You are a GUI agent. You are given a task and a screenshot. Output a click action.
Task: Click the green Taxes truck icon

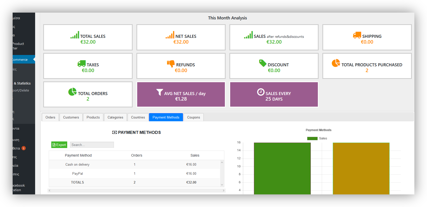82,64
